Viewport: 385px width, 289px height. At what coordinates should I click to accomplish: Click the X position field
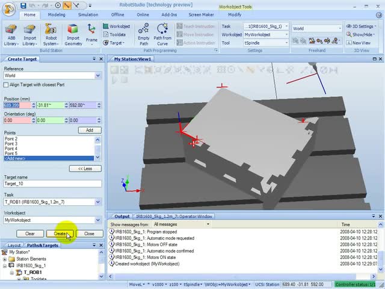click(x=17, y=105)
